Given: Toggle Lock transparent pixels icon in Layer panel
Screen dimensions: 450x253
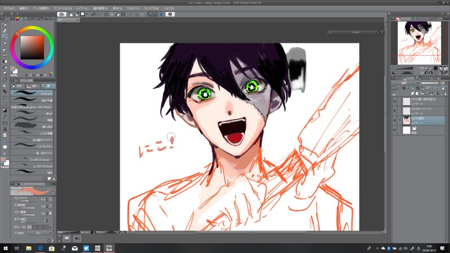Looking at the screenshot, I should pyautogui.click(x=422, y=88).
